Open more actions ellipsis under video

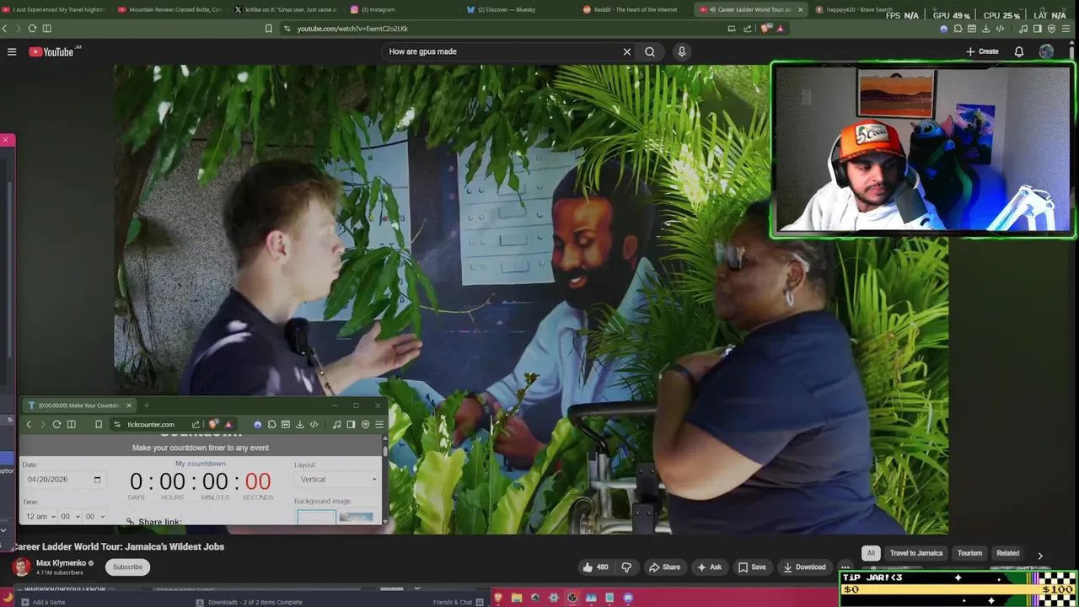[845, 567]
